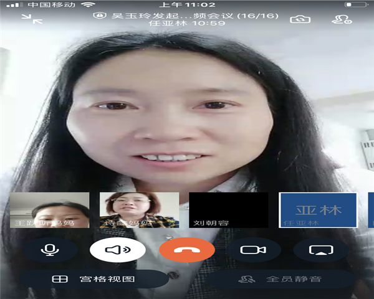Tap the 上午11:02 clock
Image resolution: width=374 pixels, height=299 pixels.
(x=187, y=4)
